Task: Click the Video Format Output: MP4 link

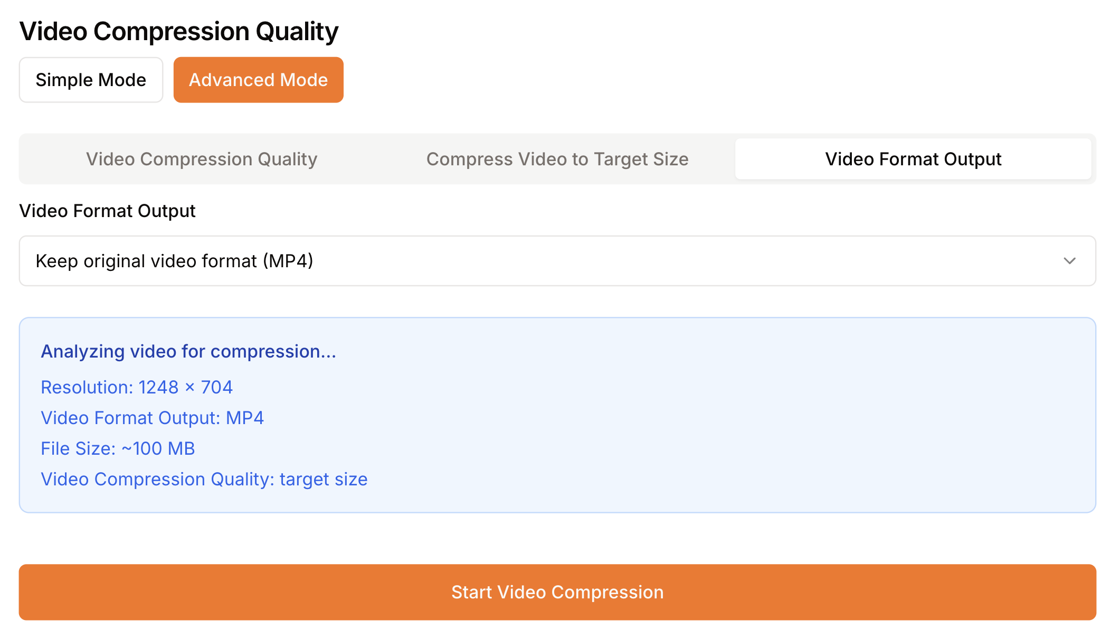Action: pyautogui.click(x=152, y=418)
